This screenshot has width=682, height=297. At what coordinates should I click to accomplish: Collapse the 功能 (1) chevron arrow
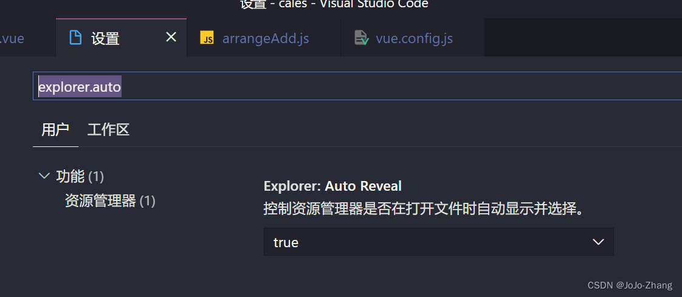point(44,176)
